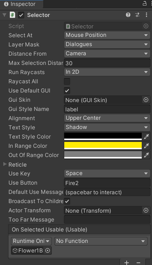Pick a color with Text Style Color eyedropper
Screen dimensions: 152x265
coord(146,137)
